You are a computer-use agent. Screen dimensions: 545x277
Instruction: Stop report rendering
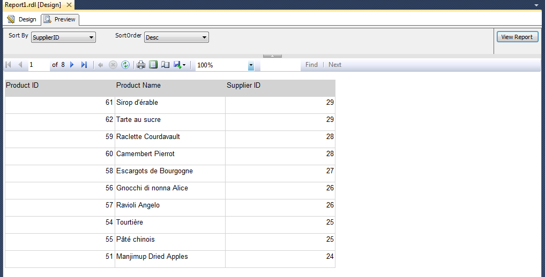click(x=113, y=65)
